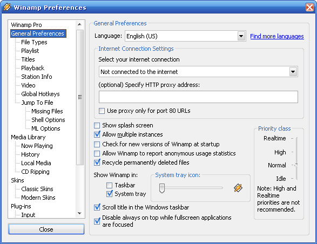The width and height of the screenshot is (317, 244).
Task: Open Local Media preferences
Action: [x=36, y=163]
